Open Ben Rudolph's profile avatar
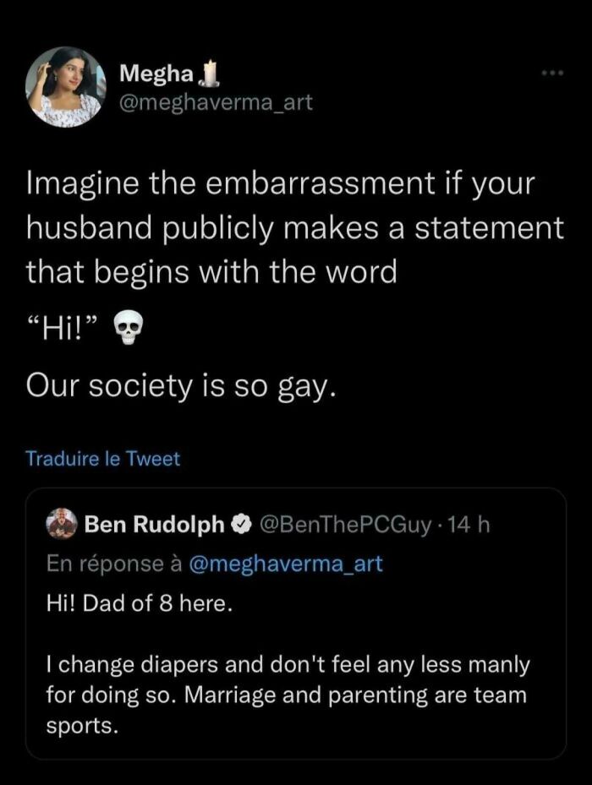Image resolution: width=592 pixels, height=785 pixels. tap(60, 522)
